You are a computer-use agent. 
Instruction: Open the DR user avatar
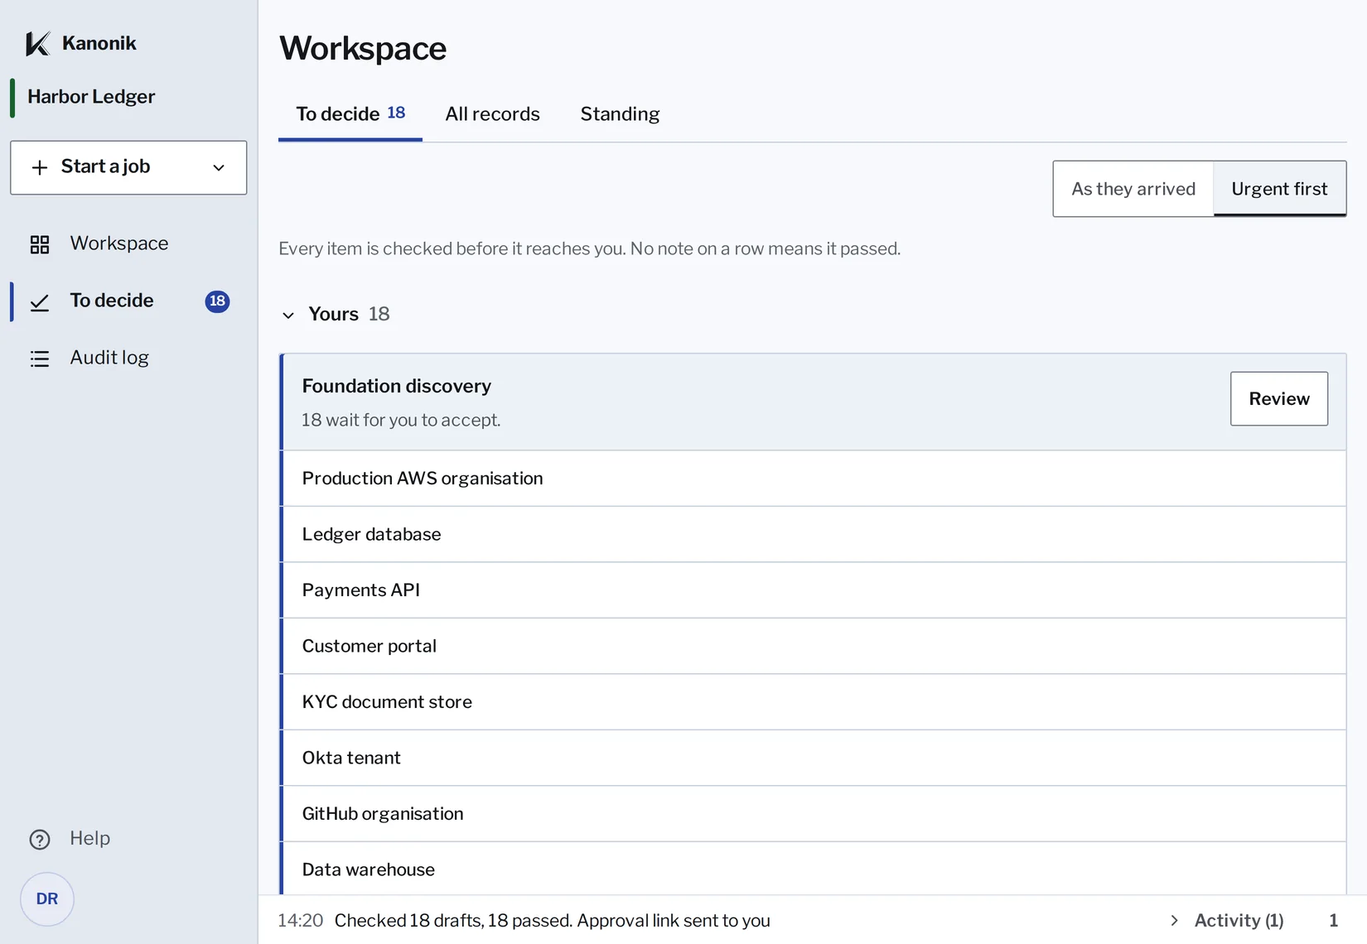click(x=47, y=899)
